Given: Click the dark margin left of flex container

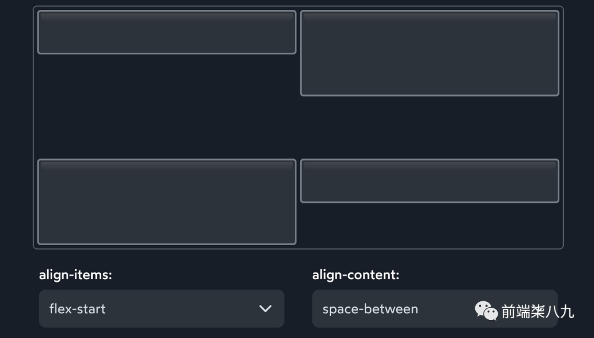Looking at the screenshot, I should pyautogui.click(x=16, y=126).
